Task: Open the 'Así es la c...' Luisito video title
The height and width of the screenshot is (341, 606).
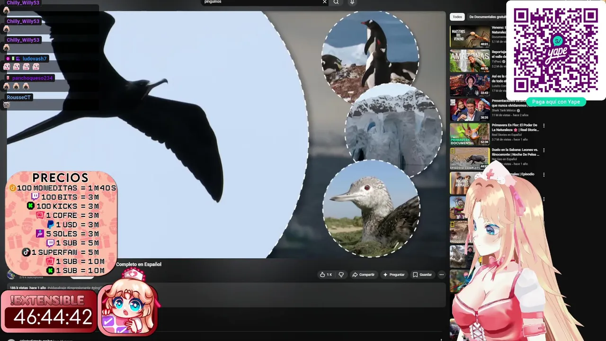Action: (499, 79)
